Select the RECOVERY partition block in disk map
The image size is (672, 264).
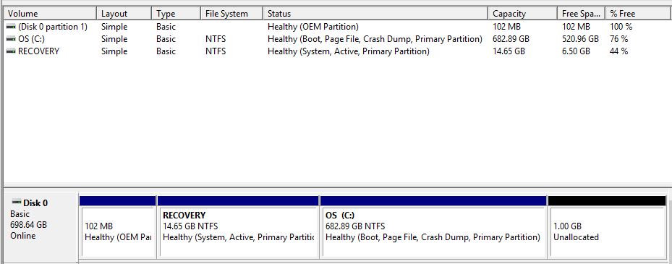[x=238, y=227]
